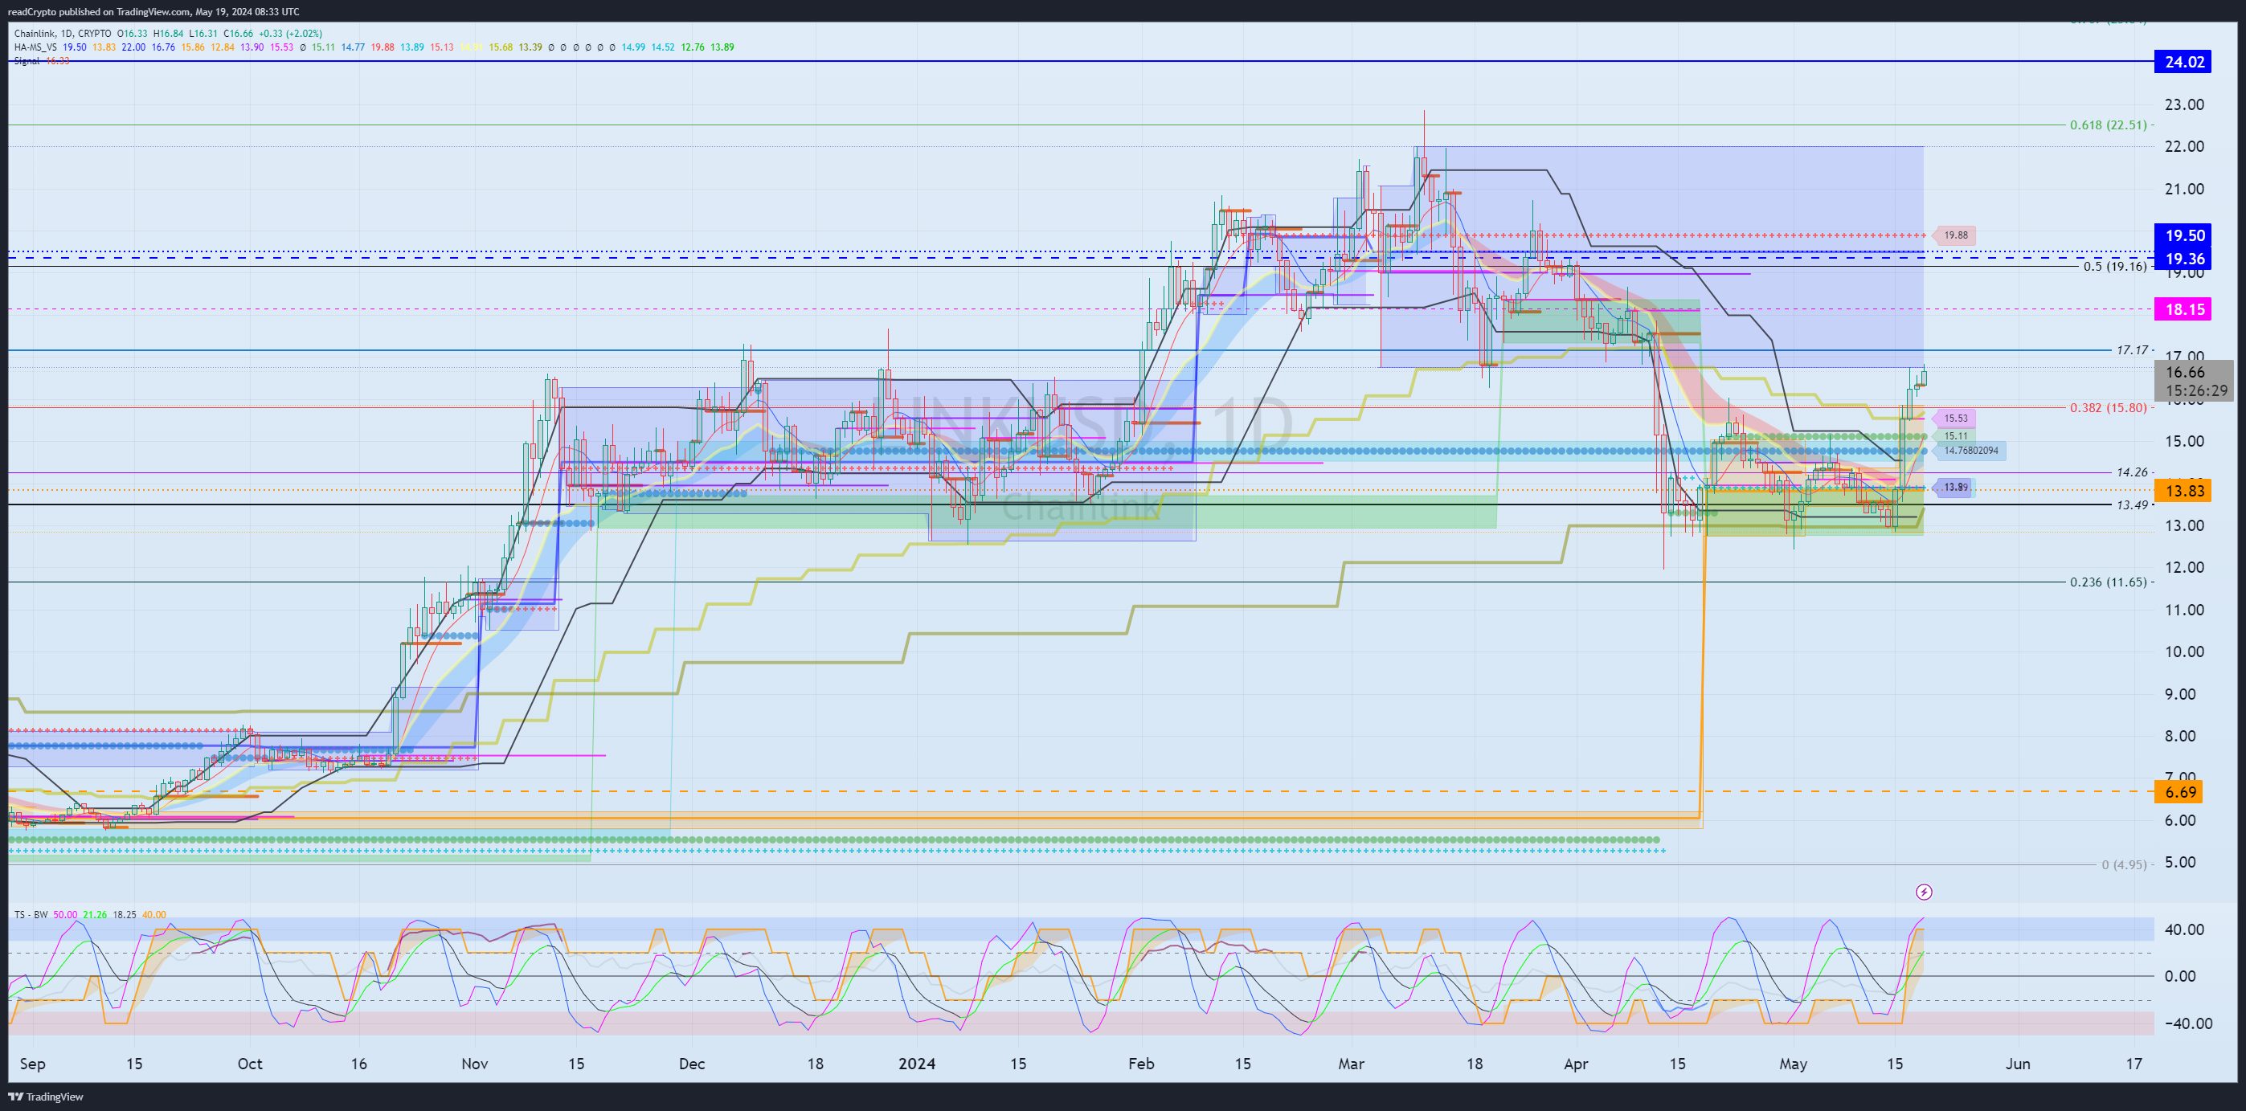The width and height of the screenshot is (2246, 1111).
Task: Click the 0.236 (11.65) Fibonacci label
Action: (2109, 581)
